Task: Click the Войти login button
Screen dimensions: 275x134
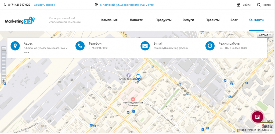Action: (244, 5)
